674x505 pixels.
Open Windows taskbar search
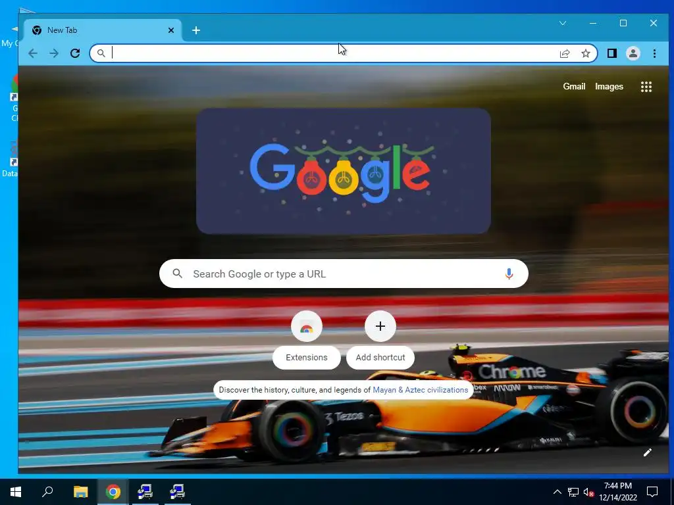click(x=47, y=492)
